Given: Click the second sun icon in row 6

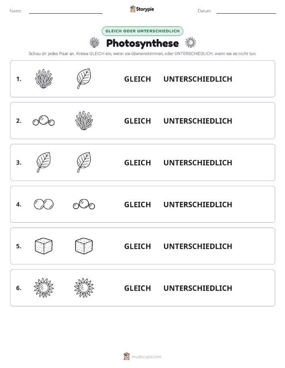Looking at the screenshot, I should point(84,288).
